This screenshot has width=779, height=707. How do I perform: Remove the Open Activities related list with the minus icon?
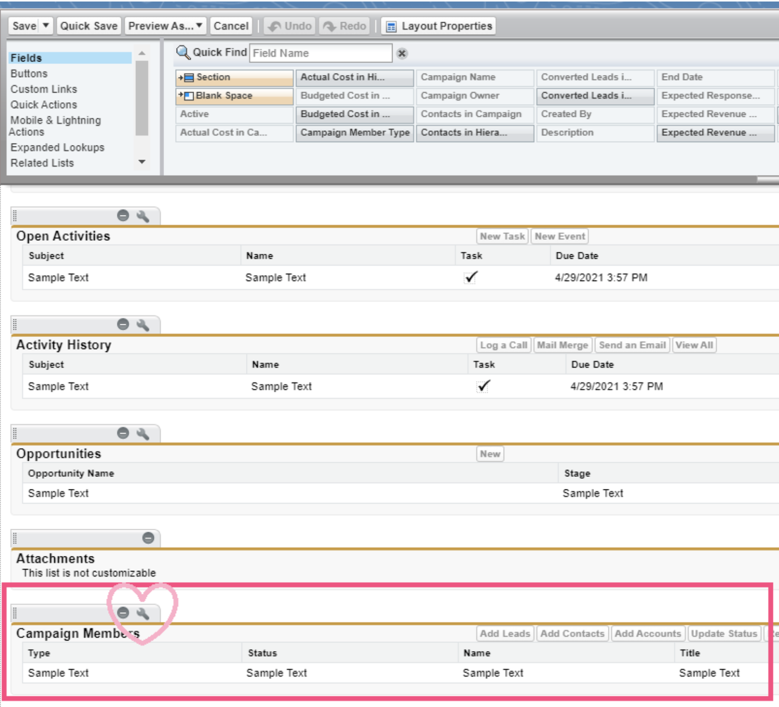(123, 216)
